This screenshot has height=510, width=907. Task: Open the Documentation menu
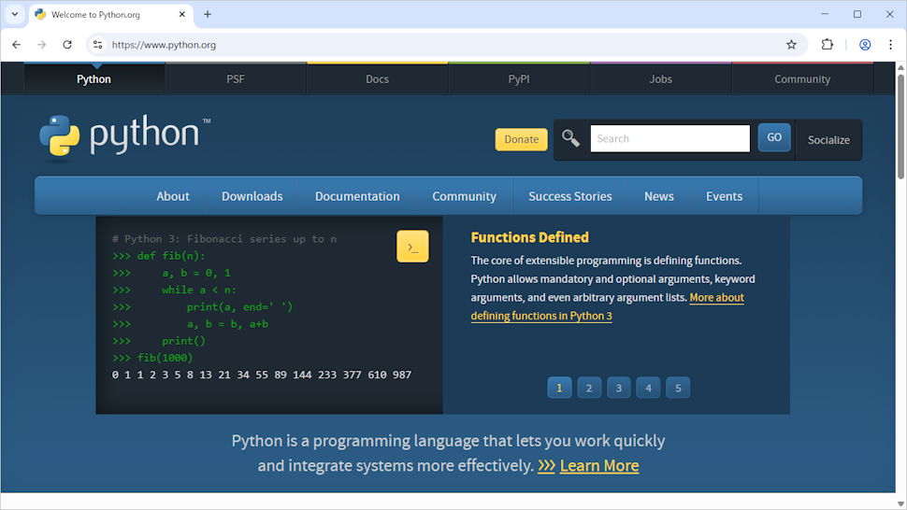357,196
